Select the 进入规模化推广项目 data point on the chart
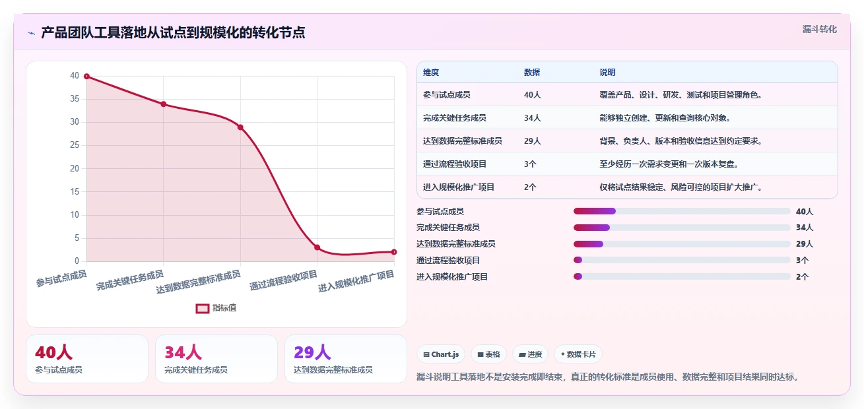 pyautogui.click(x=394, y=252)
